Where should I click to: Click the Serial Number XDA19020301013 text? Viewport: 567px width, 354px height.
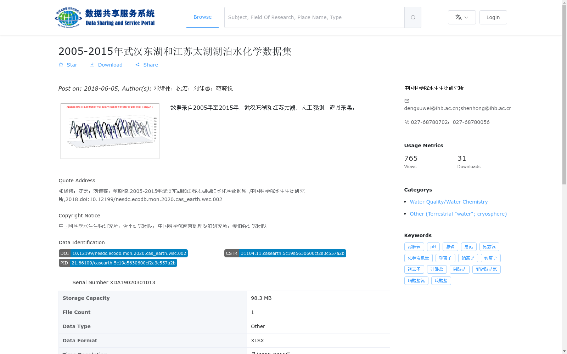point(114,282)
